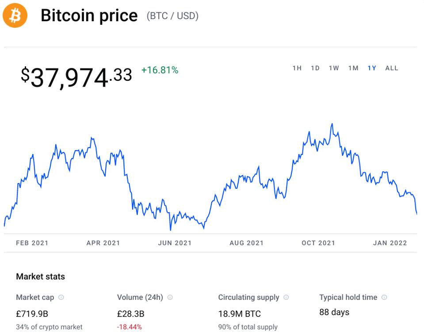Show the ALL time range

click(x=392, y=68)
